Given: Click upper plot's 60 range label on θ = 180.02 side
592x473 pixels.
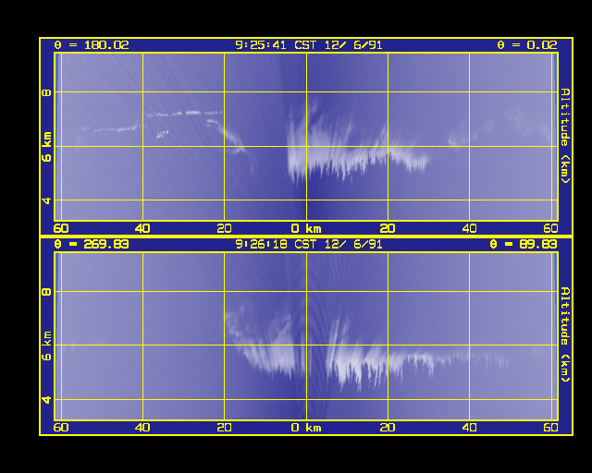Looking at the screenshot, I should [61, 228].
